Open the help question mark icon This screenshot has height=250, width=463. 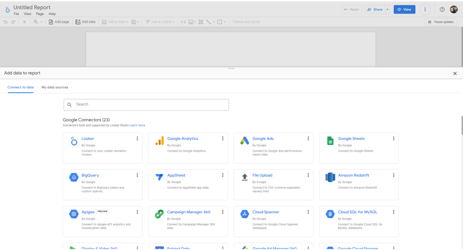[442, 10]
